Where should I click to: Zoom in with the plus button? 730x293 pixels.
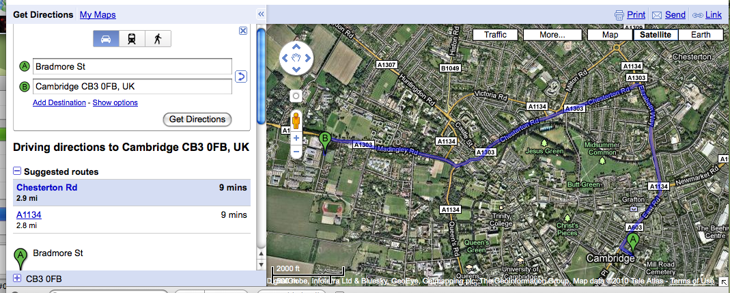coord(296,138)
